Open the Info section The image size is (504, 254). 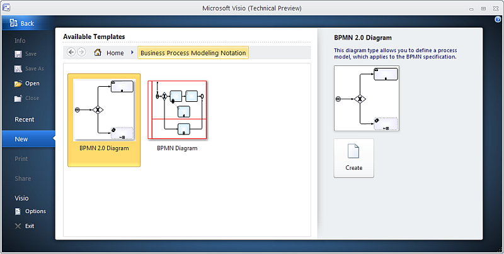[20, 41]
